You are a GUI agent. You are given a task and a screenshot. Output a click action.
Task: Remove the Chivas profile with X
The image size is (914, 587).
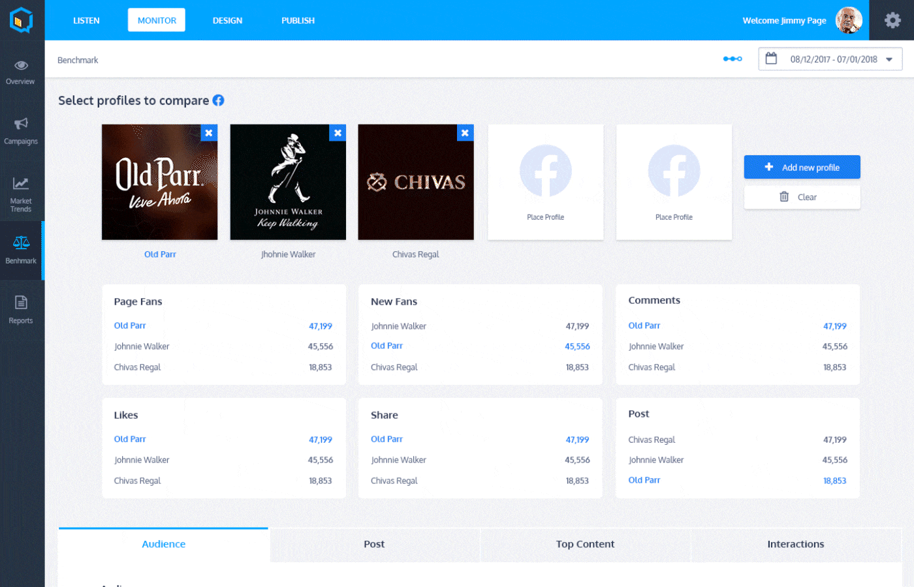pyautogui.click(x=465, y=133)
